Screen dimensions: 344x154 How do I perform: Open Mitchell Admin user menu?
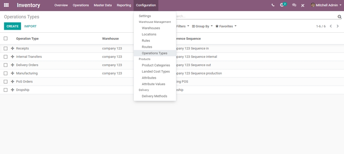[x=326, y=5]
